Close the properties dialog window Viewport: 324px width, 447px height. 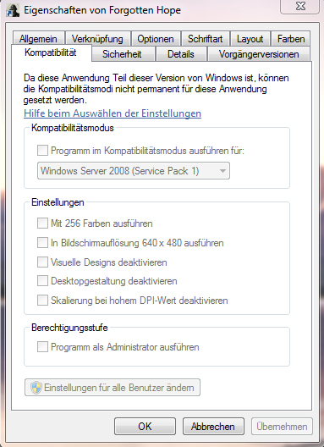(x=300, y=6)
